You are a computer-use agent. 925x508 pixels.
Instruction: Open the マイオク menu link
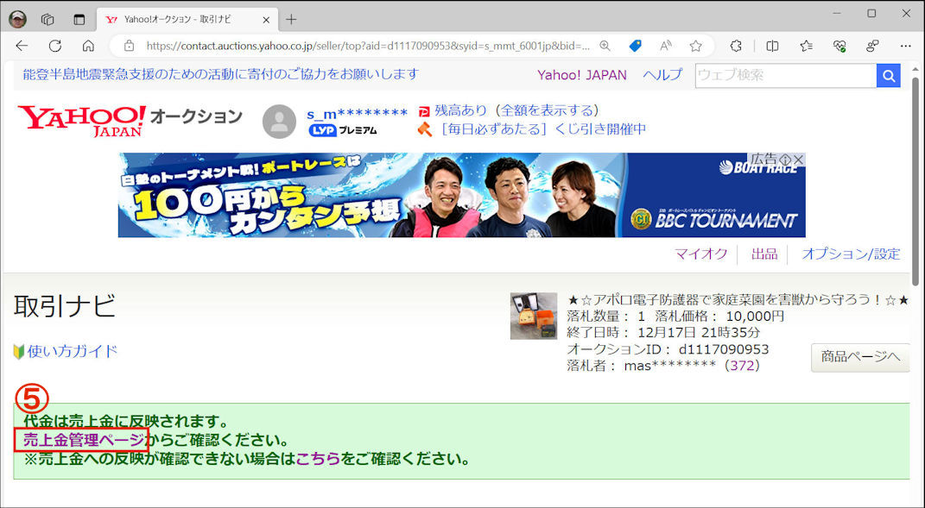(700, 254)
